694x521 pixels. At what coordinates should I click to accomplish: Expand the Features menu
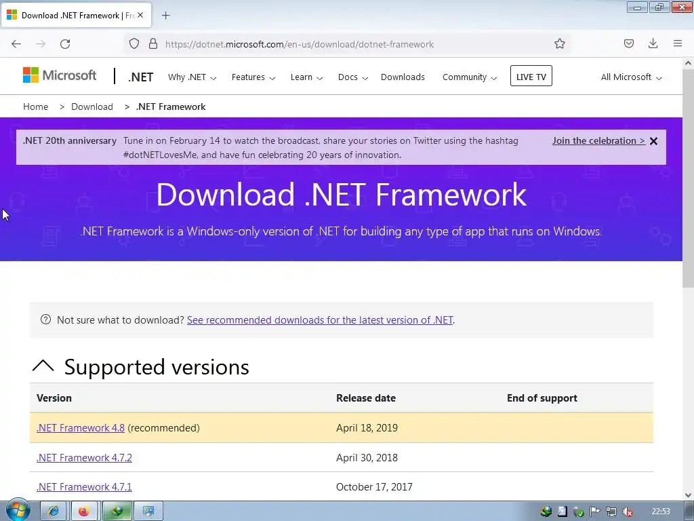pos(253,77)
